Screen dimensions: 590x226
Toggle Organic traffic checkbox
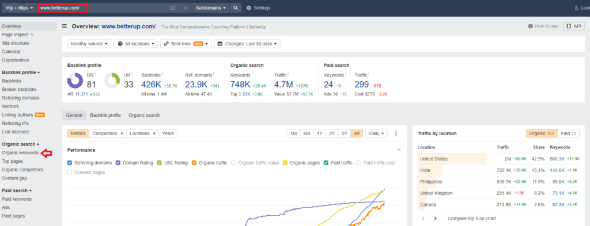tap(194, 163)
